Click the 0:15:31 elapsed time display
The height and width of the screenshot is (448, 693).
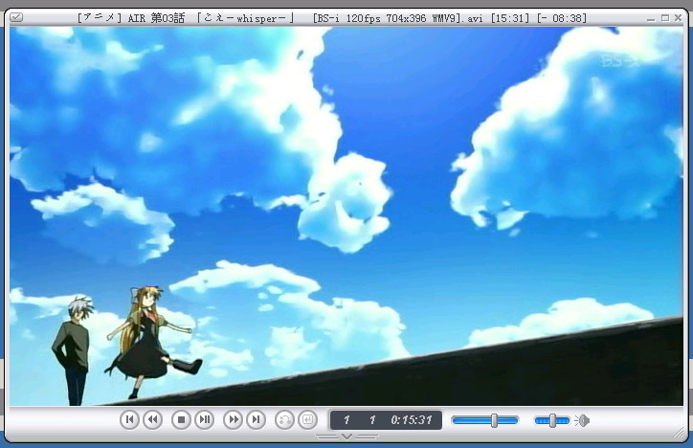pyautogui.click(x=411, y=419)
